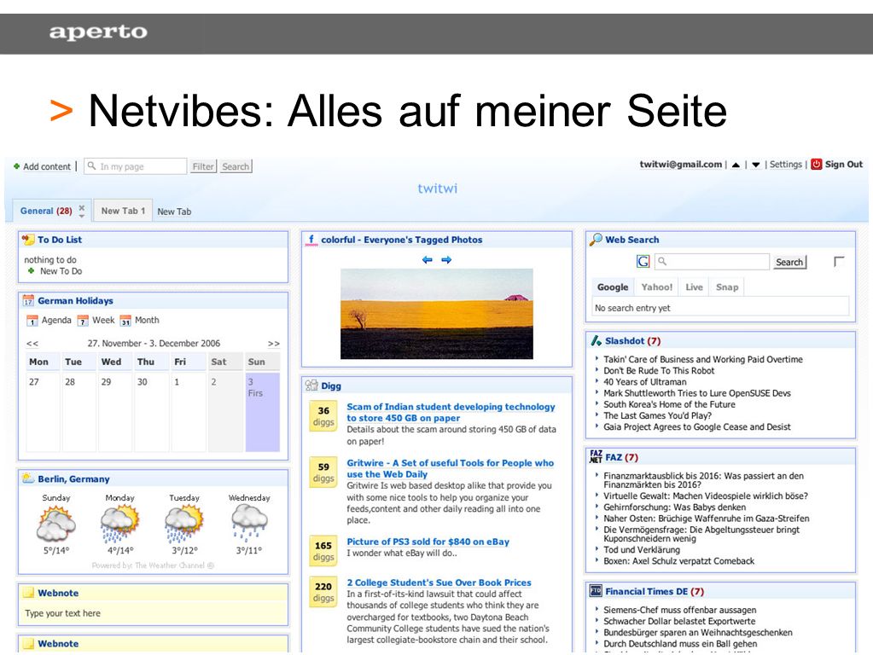The image size is (873, 655).
Task: Click Wednesday's weather forecast icon
Action: (249, 523)
